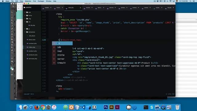Choose $title from the autocomplete list
The height and width of the screenshot is (111, 197).
(x=62, y=55)
